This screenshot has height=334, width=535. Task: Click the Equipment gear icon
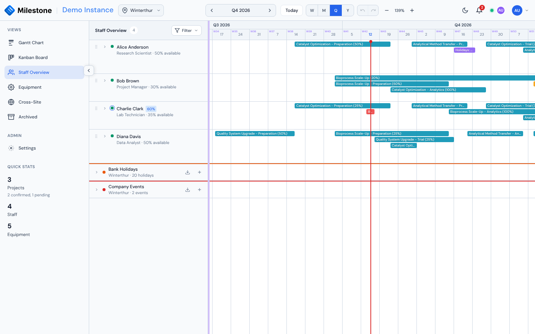coord(11,87)
